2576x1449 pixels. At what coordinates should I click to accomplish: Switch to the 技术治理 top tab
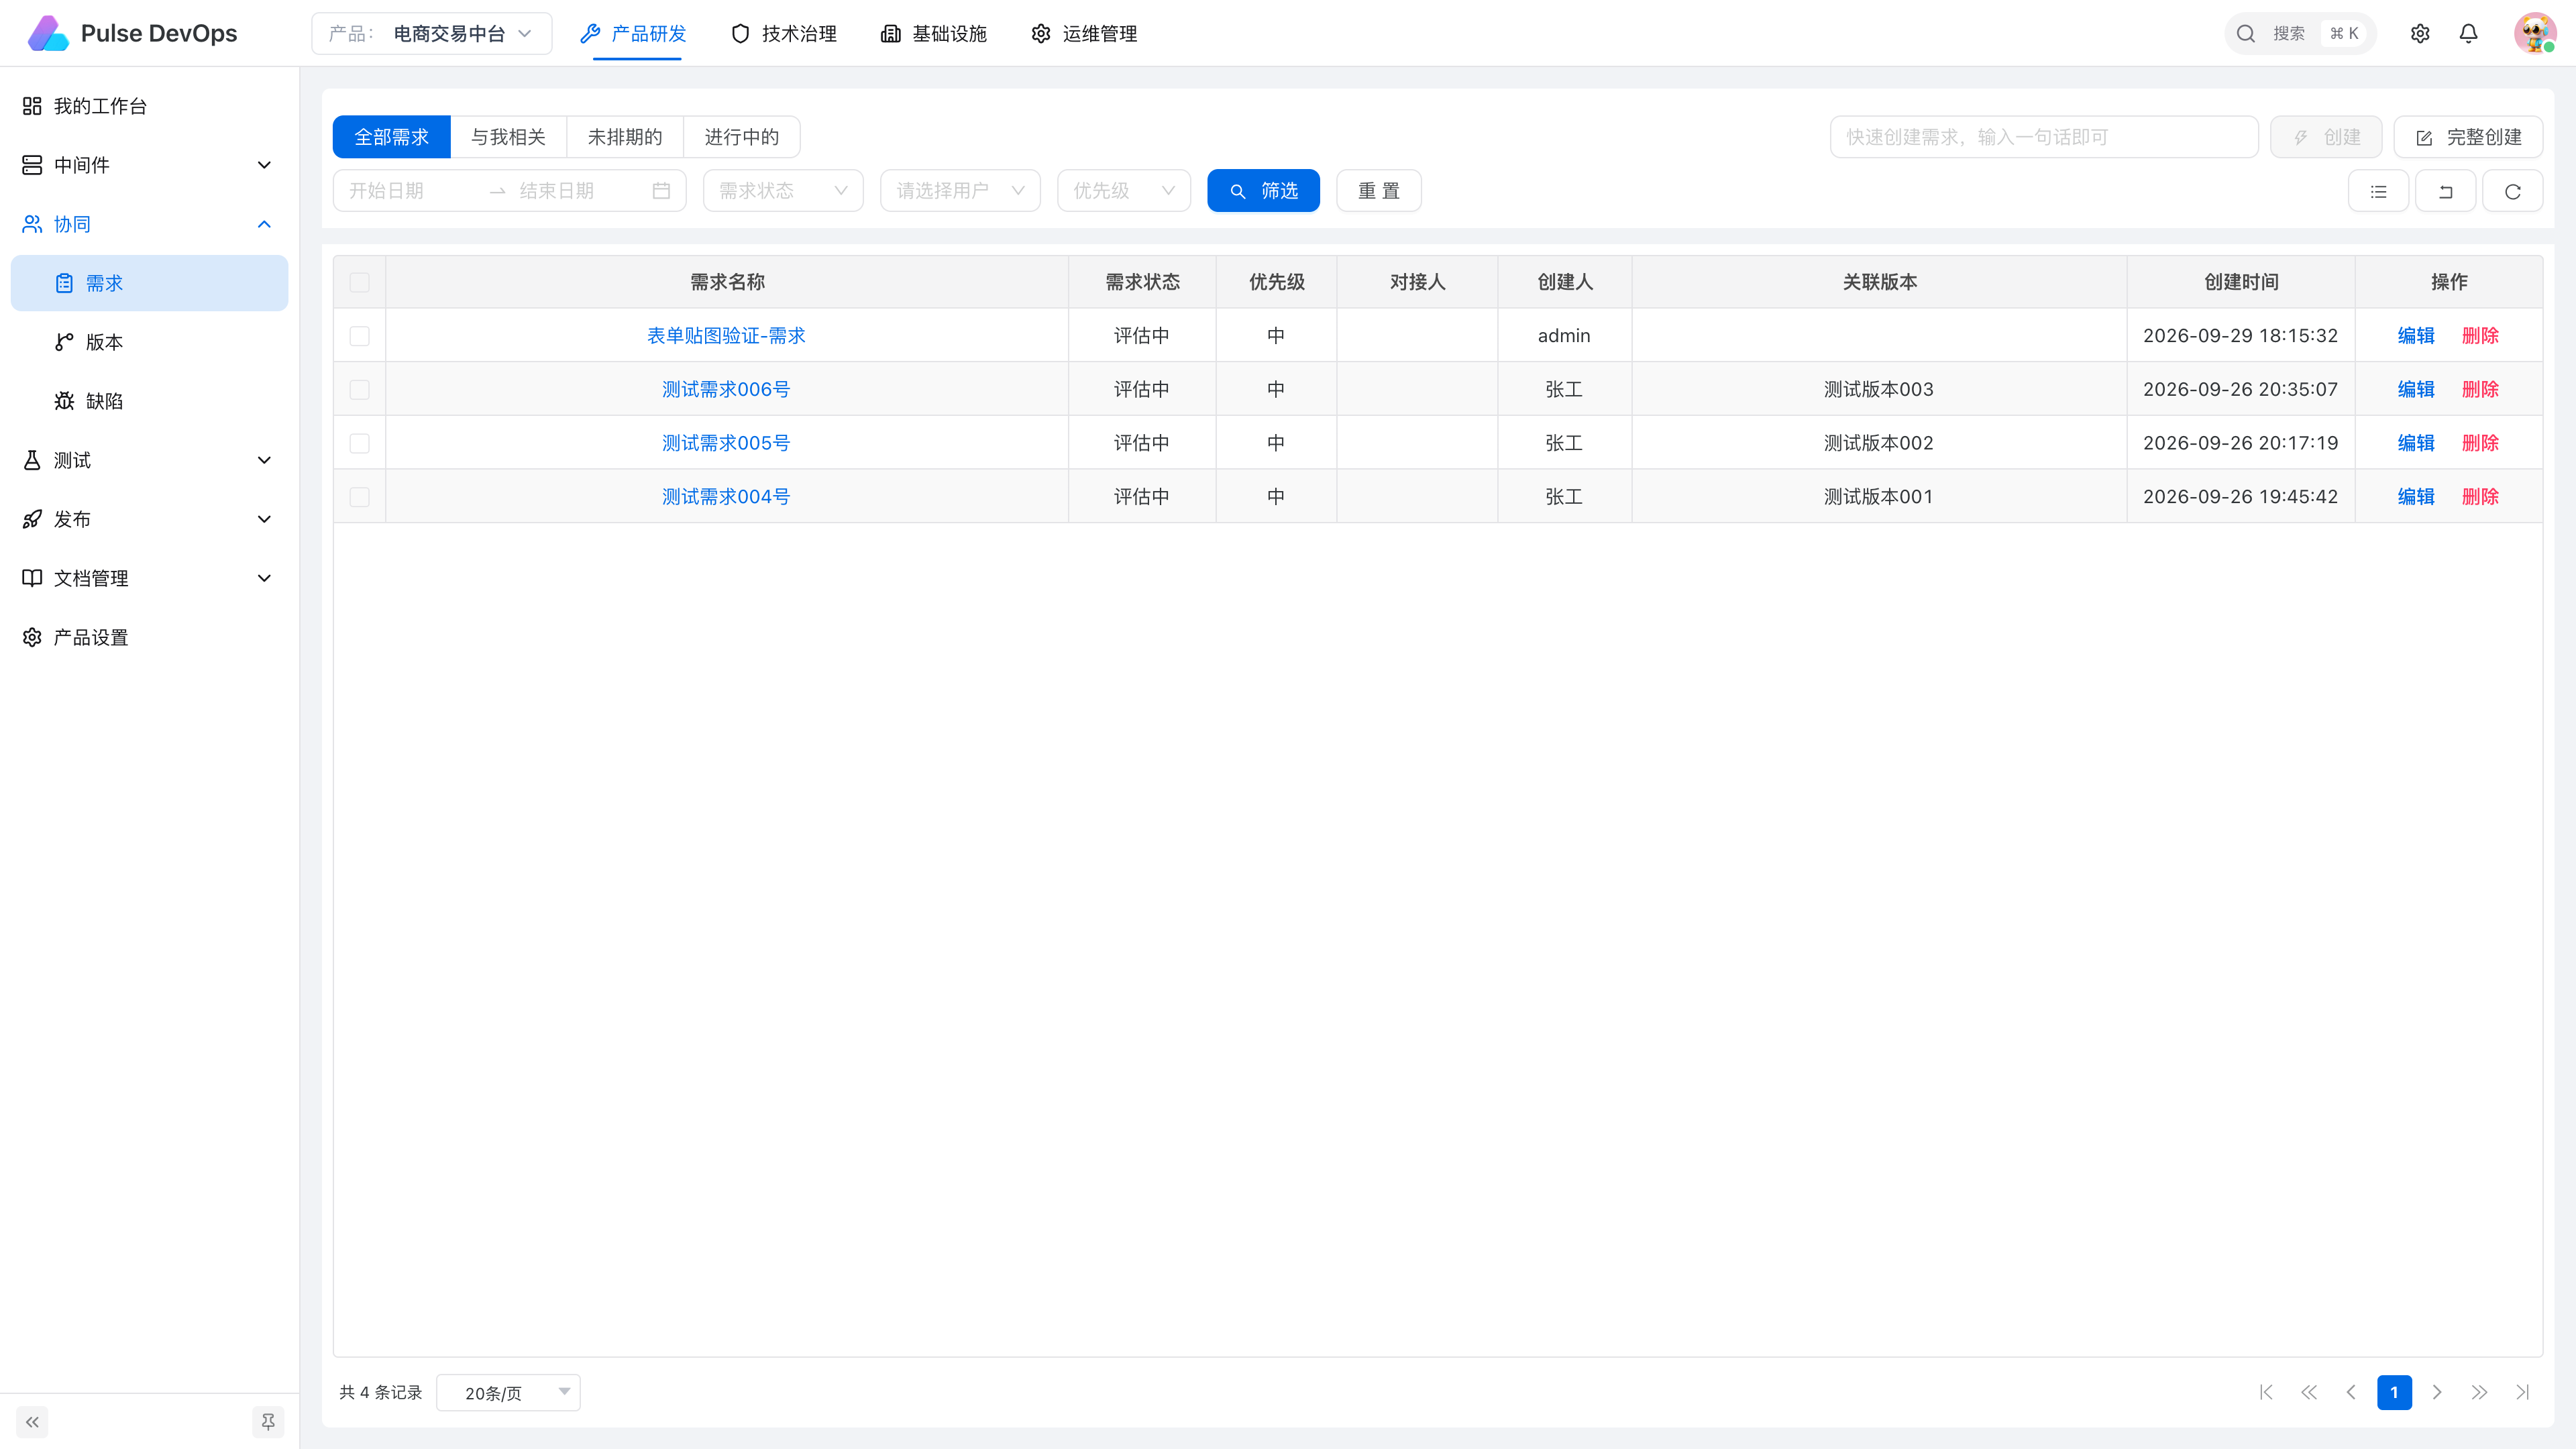[x=784, y=34]
